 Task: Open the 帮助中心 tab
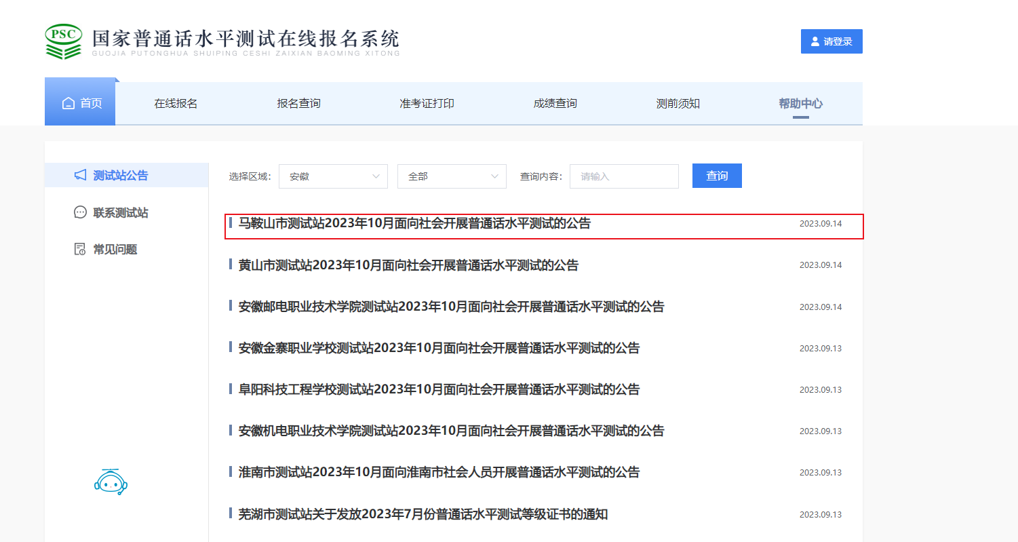pos(800,104)
